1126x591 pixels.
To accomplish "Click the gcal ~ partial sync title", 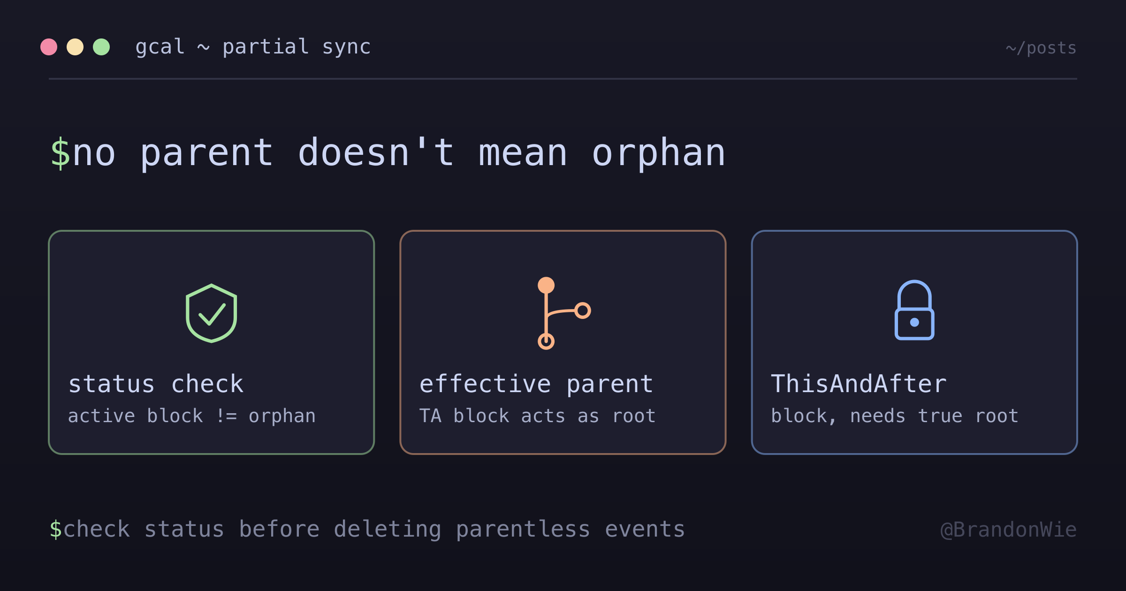I will coord(253,47).
